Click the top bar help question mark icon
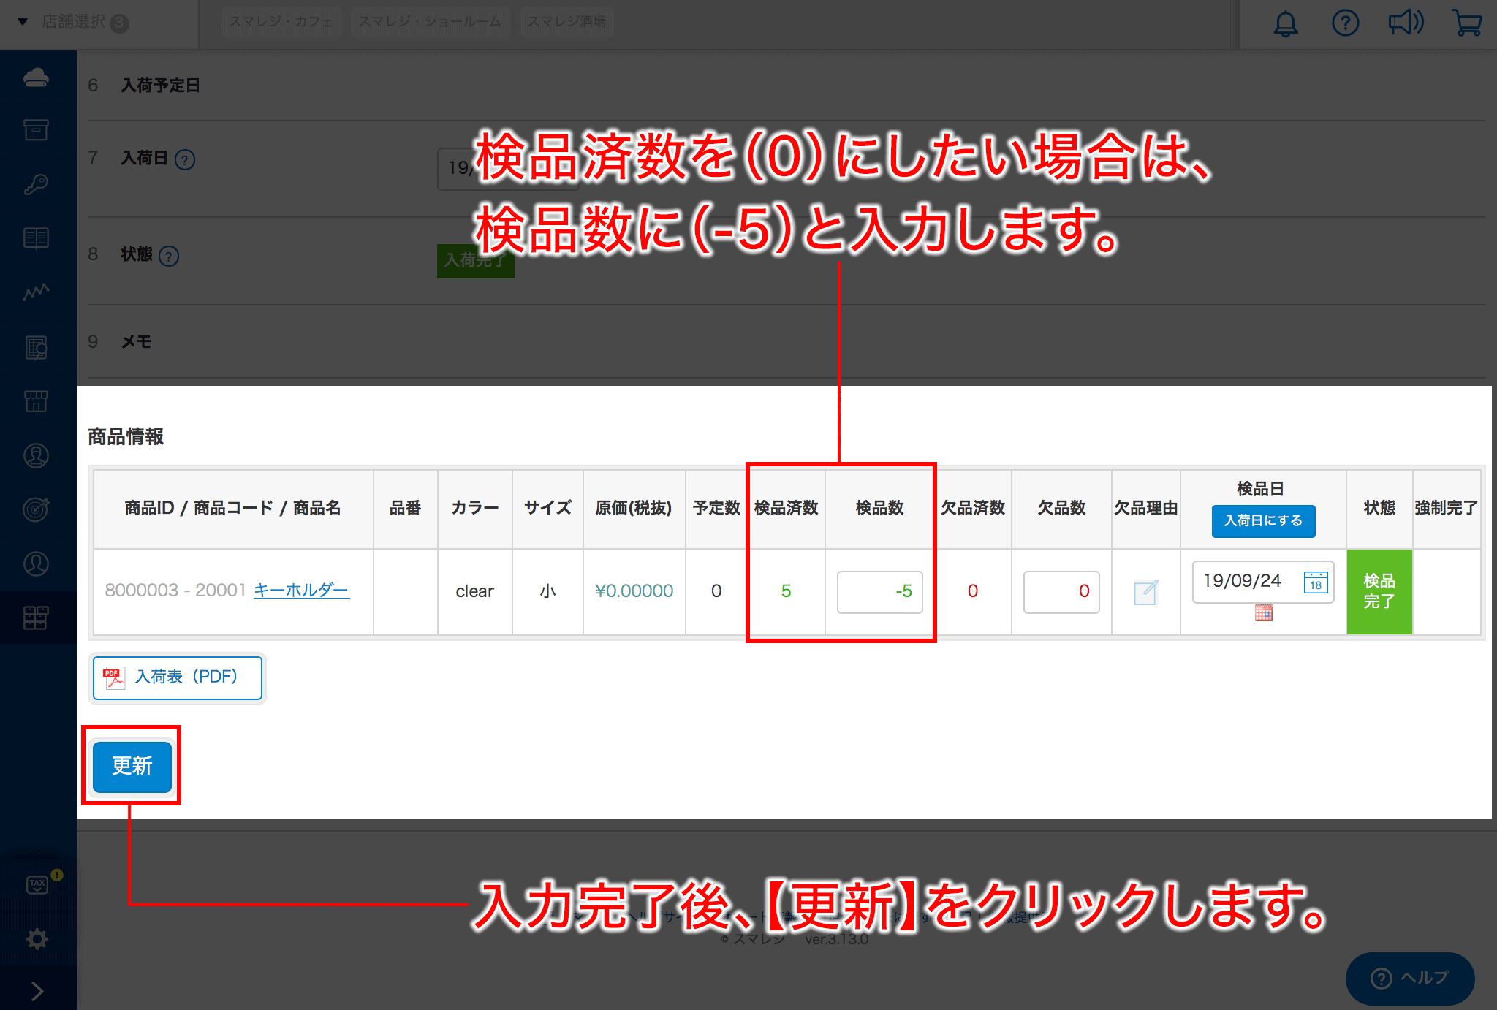1497x1010 pixels. [1345, 23]
